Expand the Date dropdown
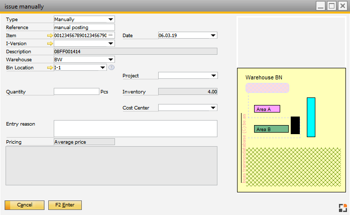 (x=213, y=36)
